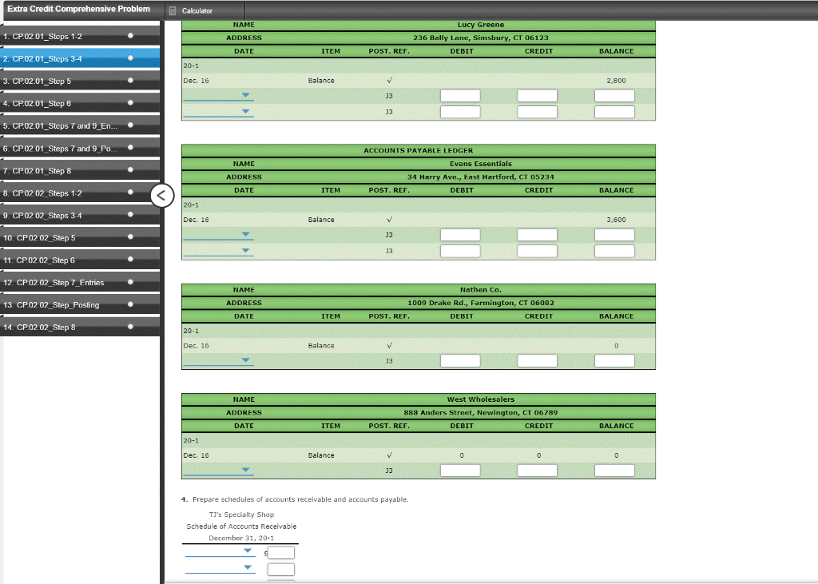
Task: Click second amount field in receivable schedule
Action: coord(281,570)
